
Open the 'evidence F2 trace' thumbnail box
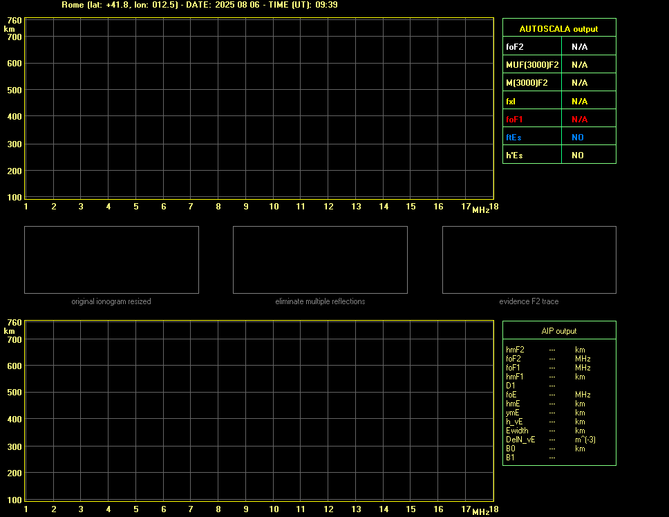click(529, 260)
